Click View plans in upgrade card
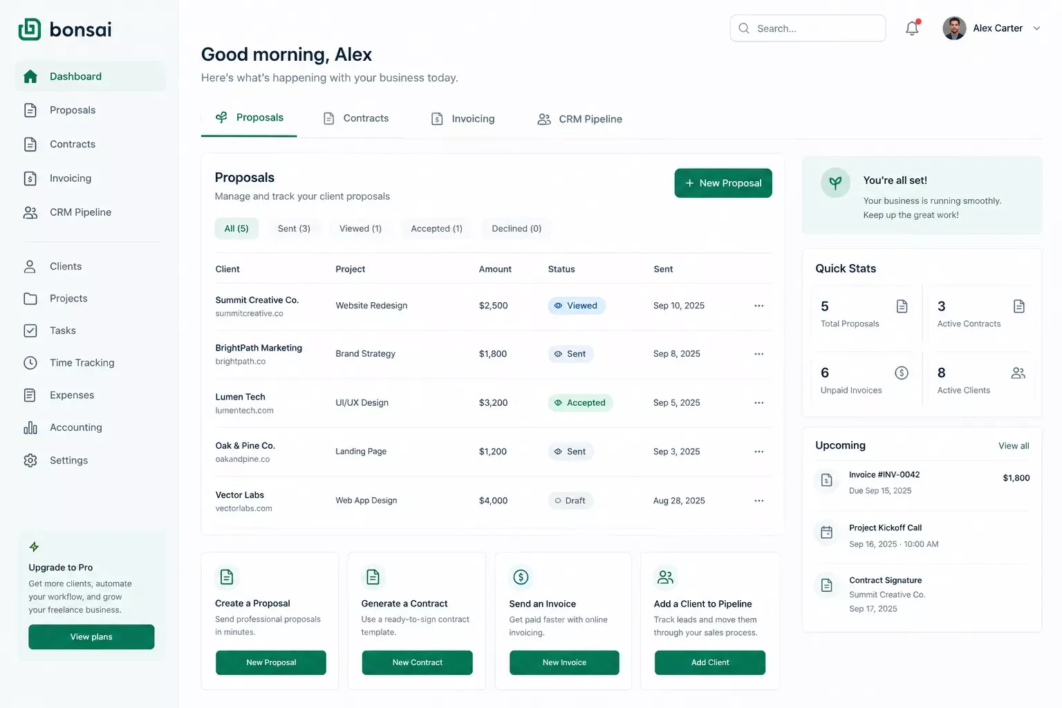Image resolution: width=1062 pixels, height=708 pixels. click(x=91, y=637)
